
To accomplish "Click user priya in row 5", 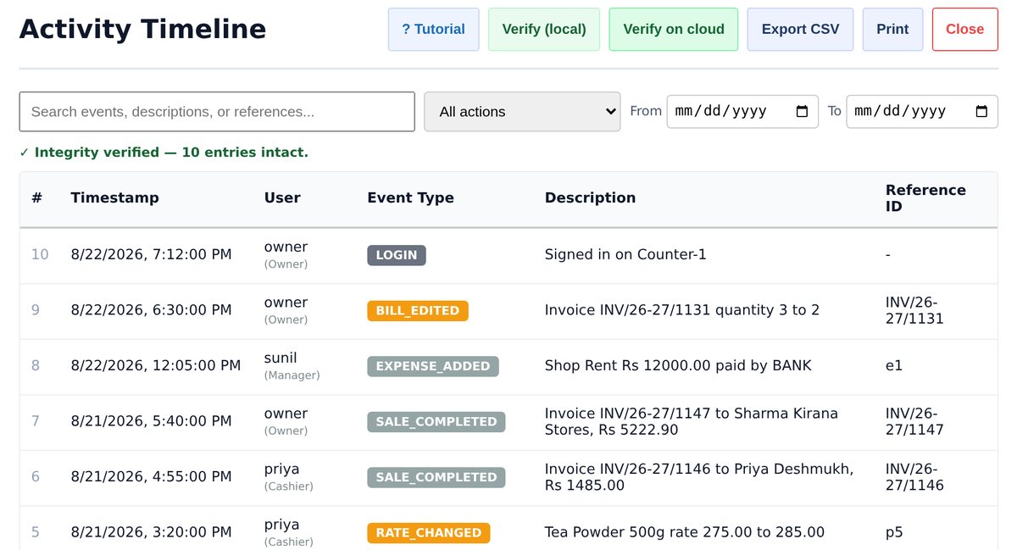I will click(x=289, y=532).
